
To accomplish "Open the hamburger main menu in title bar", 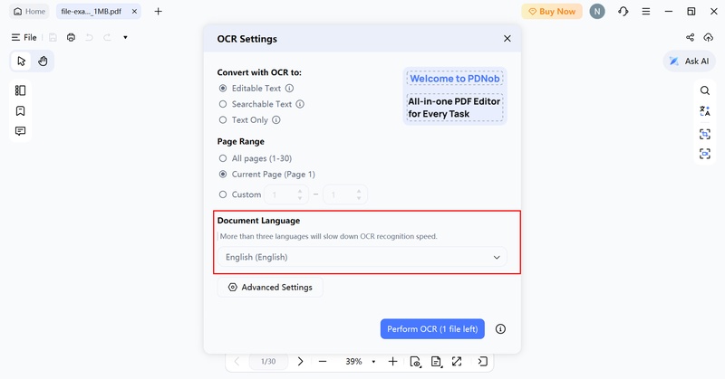I will 646,12.
